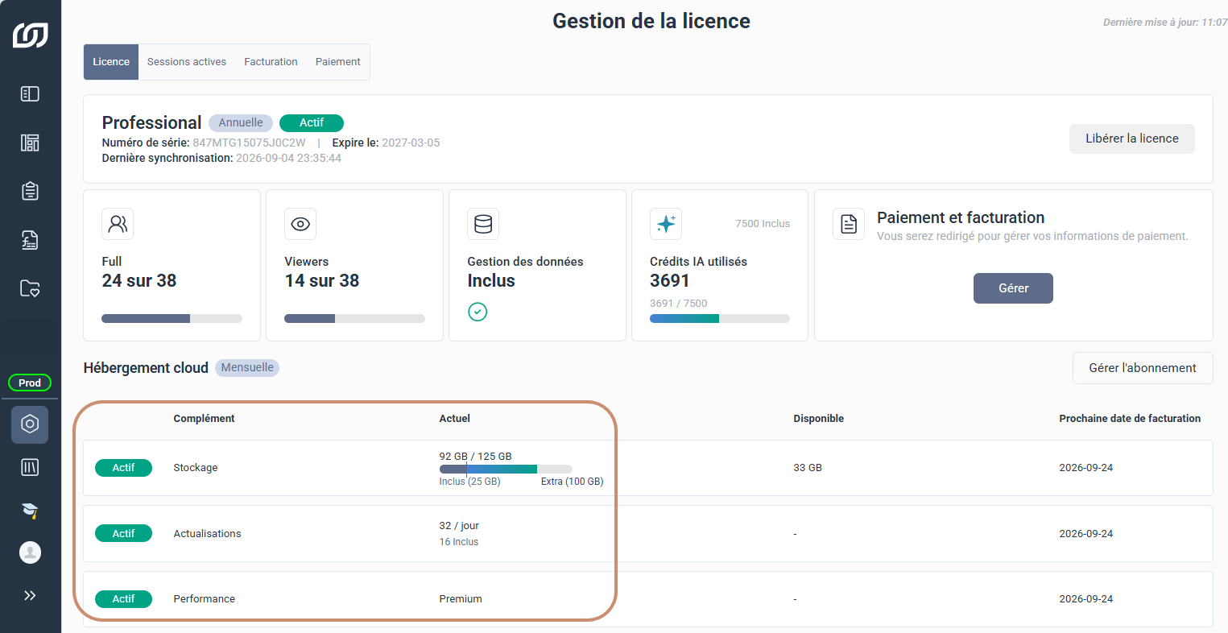Open the formula document icon
1228x633 pixels.
30,240
